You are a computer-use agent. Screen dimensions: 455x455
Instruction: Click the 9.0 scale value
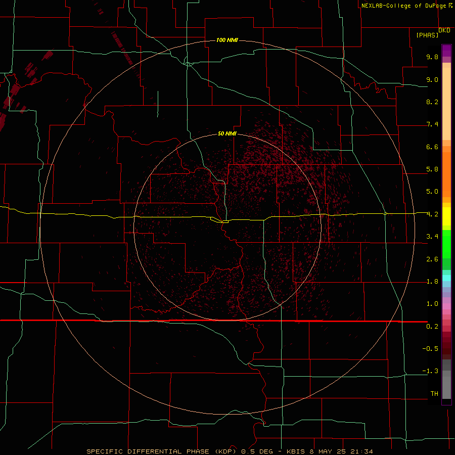pos(432,79)
